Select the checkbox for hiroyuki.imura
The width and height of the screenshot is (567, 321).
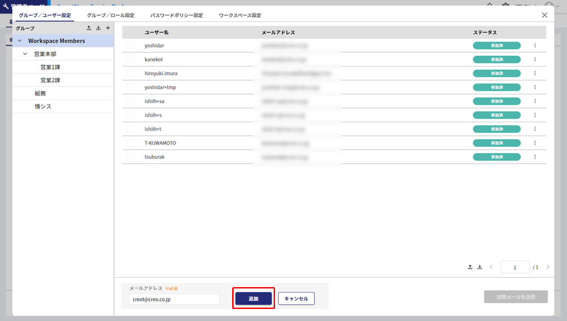tap(130, 73)
